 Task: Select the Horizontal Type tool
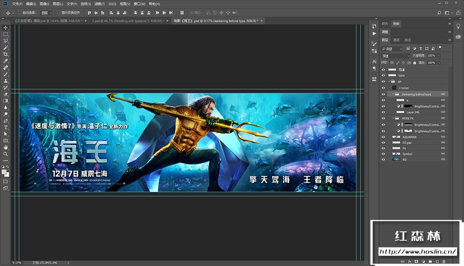[5, 127]
